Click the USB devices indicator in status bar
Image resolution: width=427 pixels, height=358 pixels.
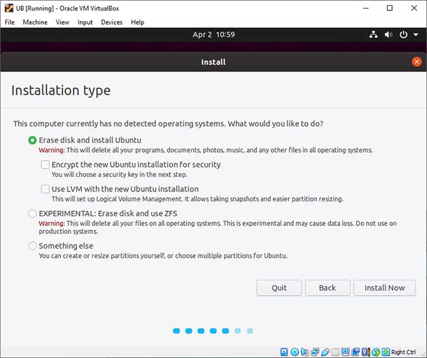pos(325,351)
